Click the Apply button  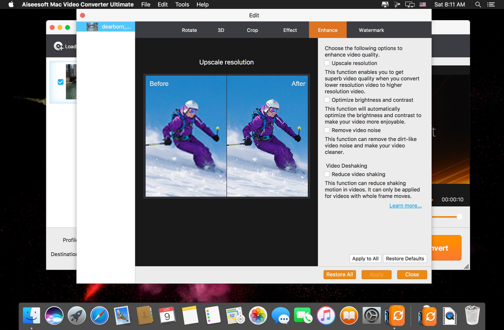point(377,274)
